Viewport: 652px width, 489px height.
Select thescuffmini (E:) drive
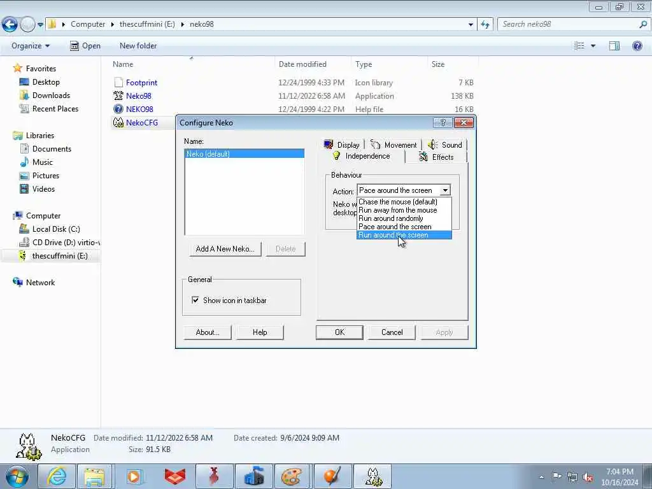59,256
